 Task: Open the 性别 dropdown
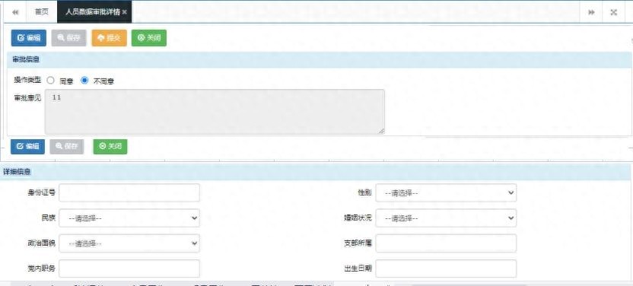446,192
